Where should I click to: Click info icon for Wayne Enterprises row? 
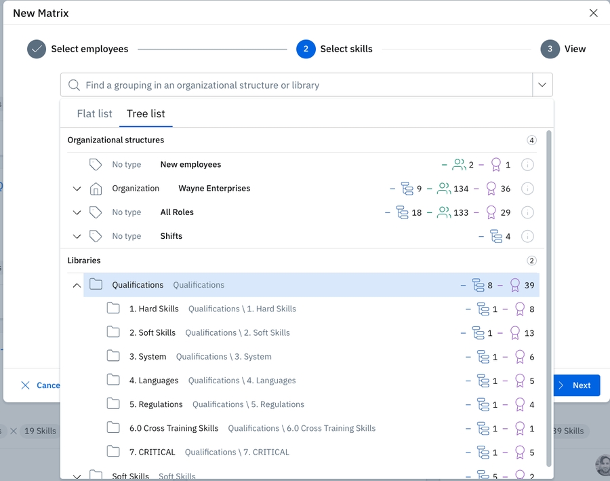[x=527, y=189]
